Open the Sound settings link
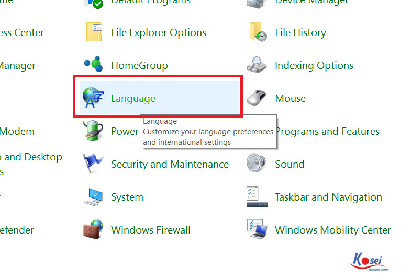This screenshot has width=401, height=279. tap(289, 164)
